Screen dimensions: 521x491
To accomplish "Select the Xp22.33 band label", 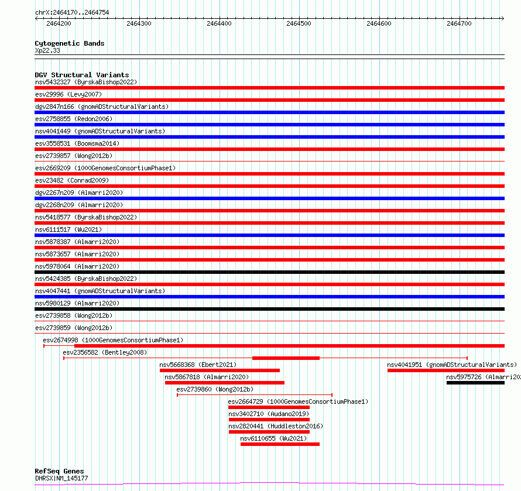I will pyautogui.click(x=47, y=50).
